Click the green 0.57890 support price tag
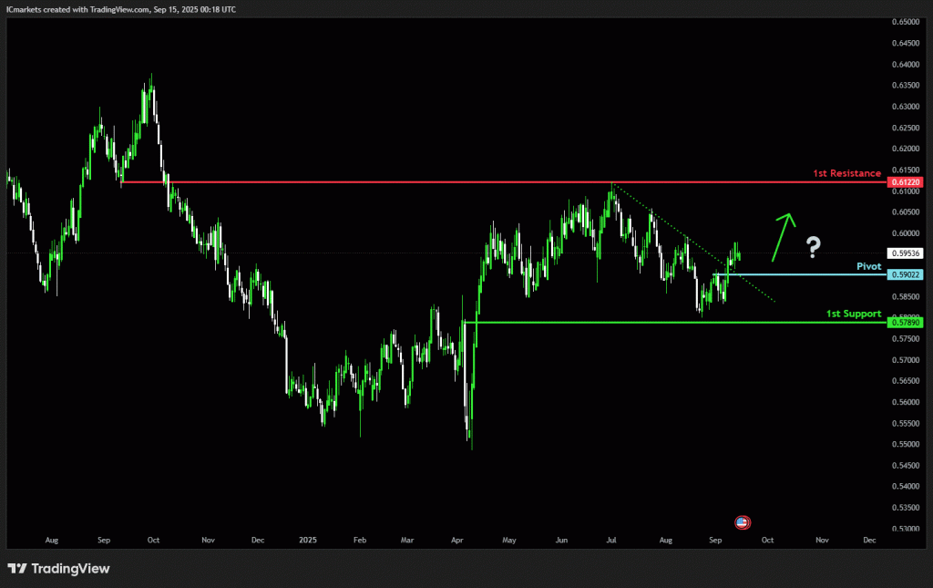933x588 pixels. [x=905, y=323]
